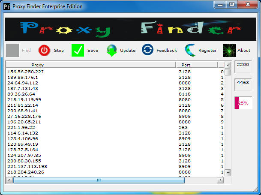
Task: Click the horizontal scrollbar thumb
Action: pos(99,180)
